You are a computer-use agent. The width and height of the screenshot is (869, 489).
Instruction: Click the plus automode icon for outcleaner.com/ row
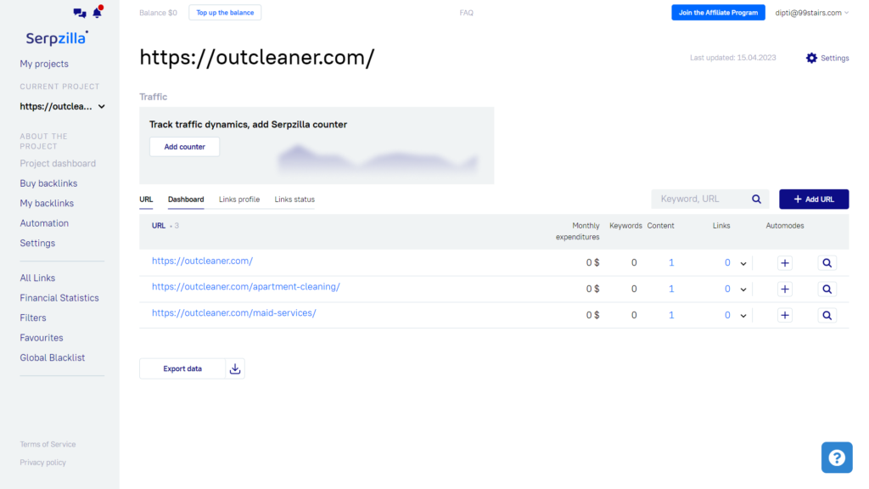(785, 263)
